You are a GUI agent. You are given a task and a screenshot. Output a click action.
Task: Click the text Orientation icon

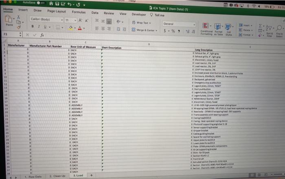(x=119, y=22)
